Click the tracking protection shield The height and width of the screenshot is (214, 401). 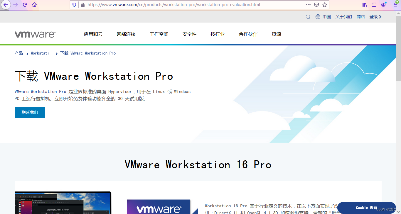pos(74,5)
